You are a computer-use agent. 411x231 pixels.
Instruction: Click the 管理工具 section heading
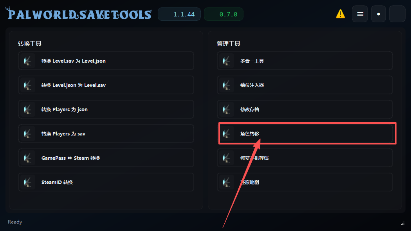(x=229, y=43)
